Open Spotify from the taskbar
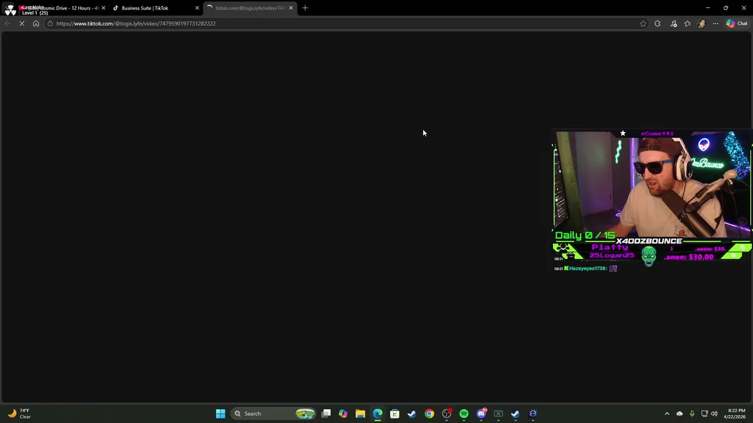 [464, 414]
